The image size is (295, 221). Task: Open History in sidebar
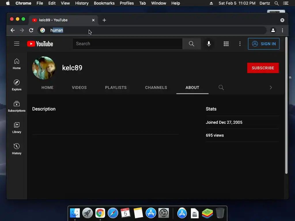(x=16, y=149)
